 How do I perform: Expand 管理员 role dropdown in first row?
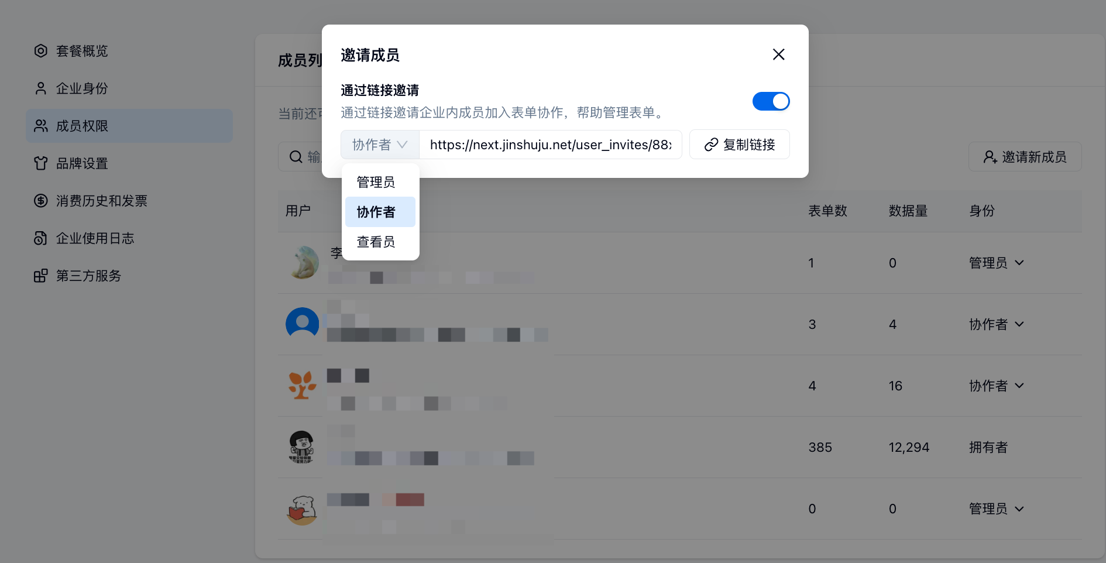tap(997, 263)
